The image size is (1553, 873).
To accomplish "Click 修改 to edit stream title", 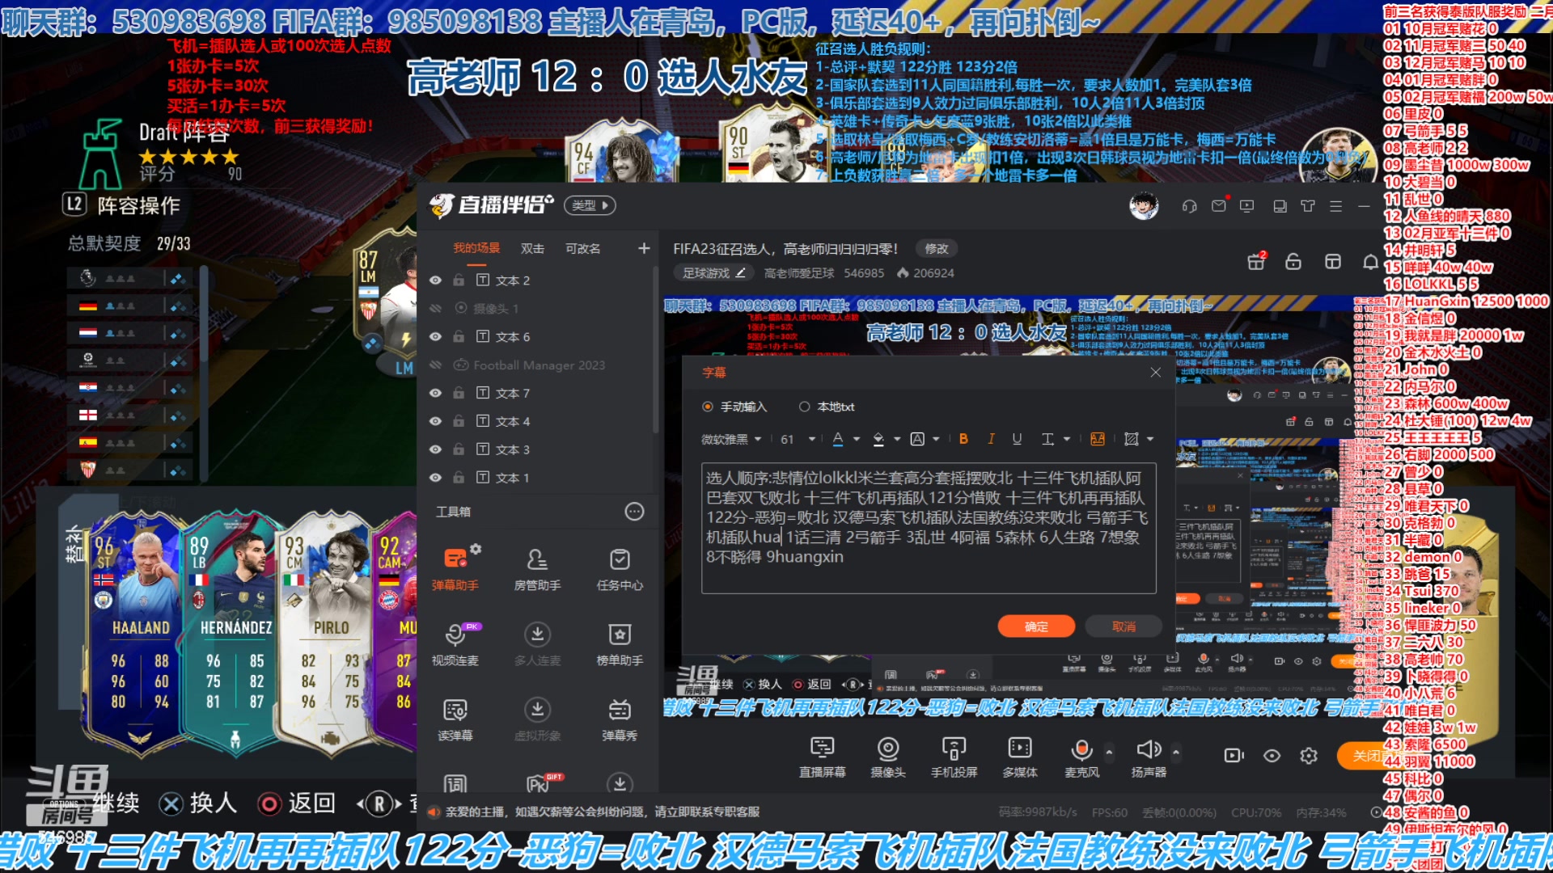I will coord(936,248).
